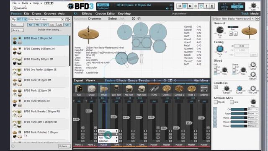Set Snare bleed to Off
Viewport: 268px width, 151px height.
point(234,67)
